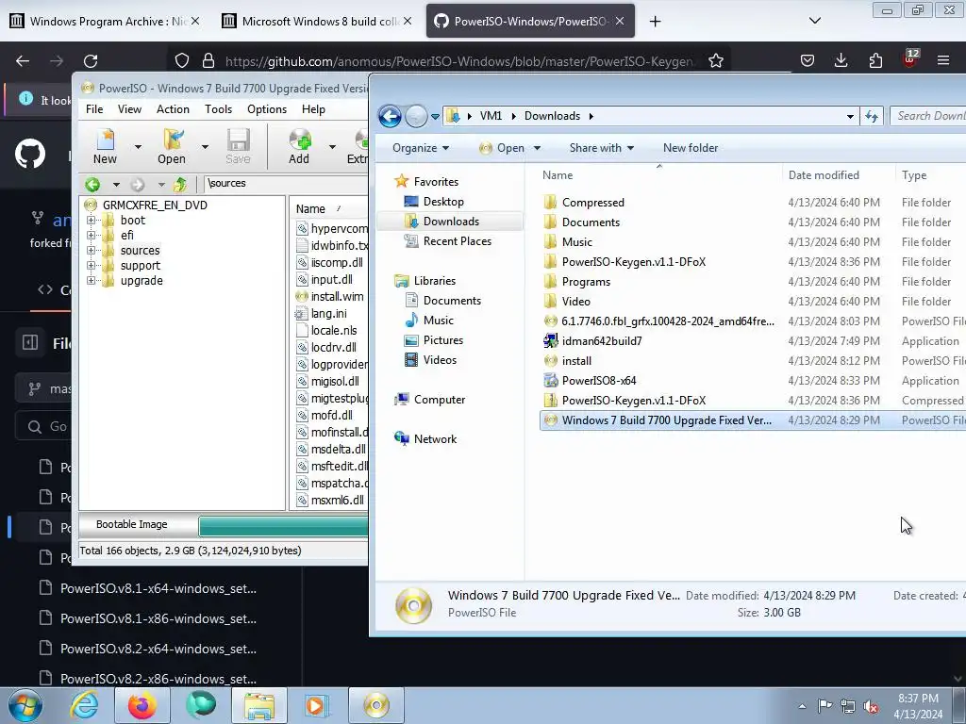Click Windows Explorer taskbar icon
Viewport: 966px width, 724px height.
(x=259, y=705)
